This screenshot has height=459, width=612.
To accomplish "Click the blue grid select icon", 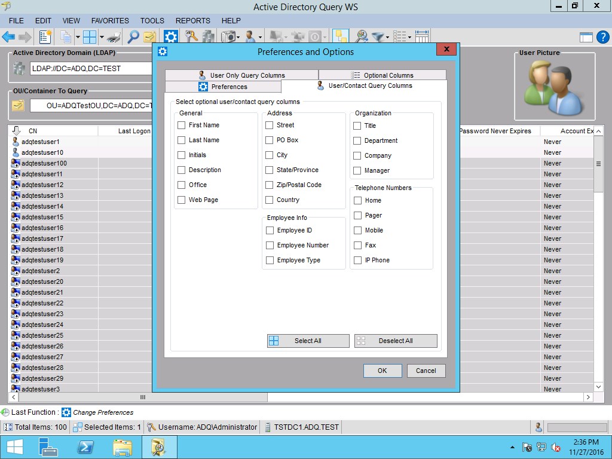I will (90, 37).
